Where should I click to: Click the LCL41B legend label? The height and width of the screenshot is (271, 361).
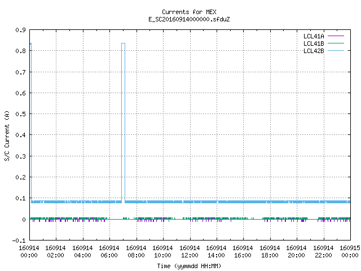coord(314,43)
